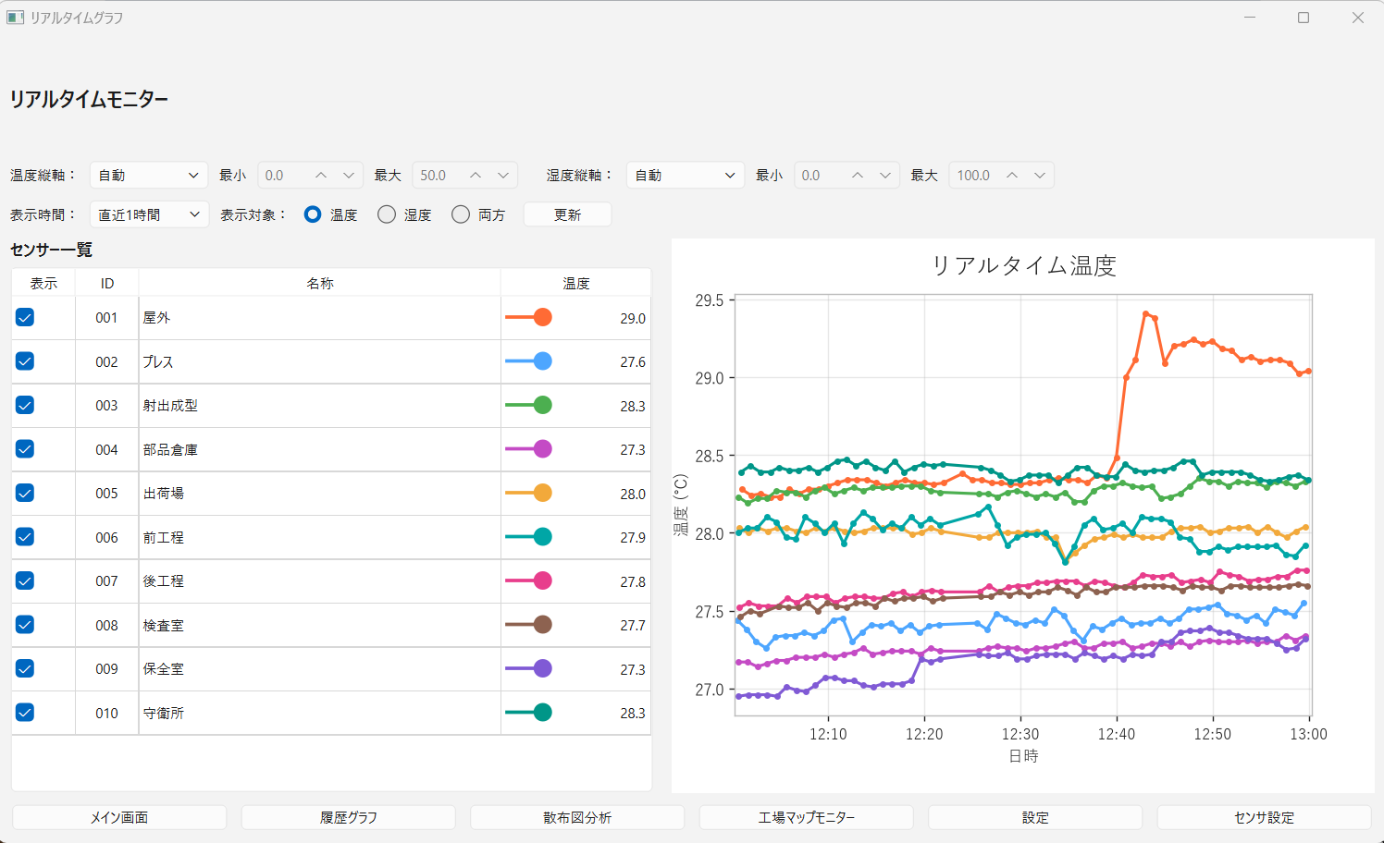Viewport: 1384px width, 843px height.
Task: Click purple color marker for 保全室
Action: coord(543,668)
